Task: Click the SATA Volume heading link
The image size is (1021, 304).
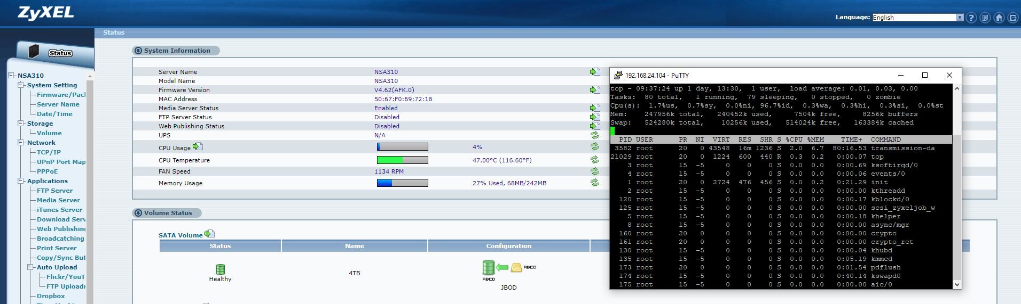Action: coord(180,235)
